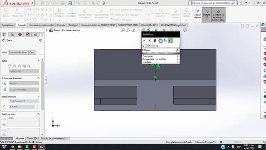Click the reverse dimension direction icon in Modificar

coord(165,40)
